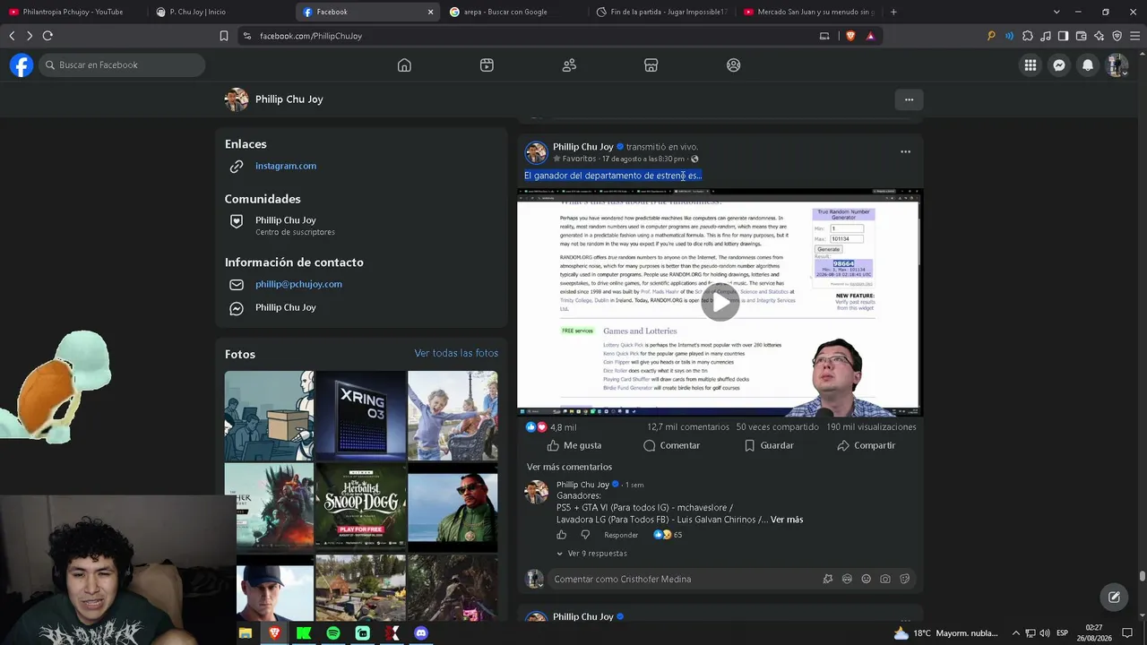Click the Facebook logo
Image resolution: width=1147 pixels, height=645 pixels.
click(22, 65)
